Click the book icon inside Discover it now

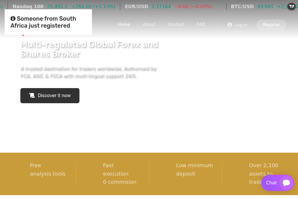click(32, 95)
